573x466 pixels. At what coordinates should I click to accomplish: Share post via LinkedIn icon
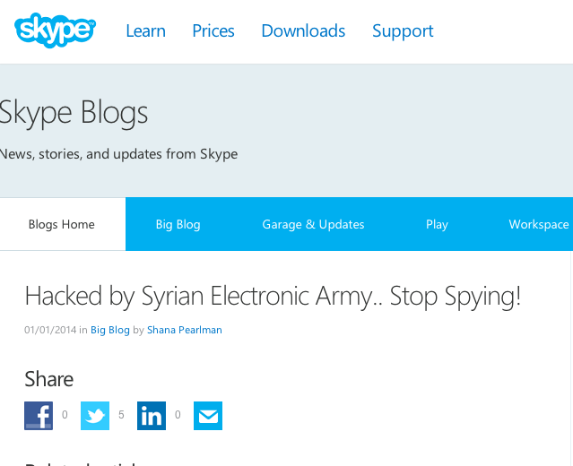(x=152, y=416)
